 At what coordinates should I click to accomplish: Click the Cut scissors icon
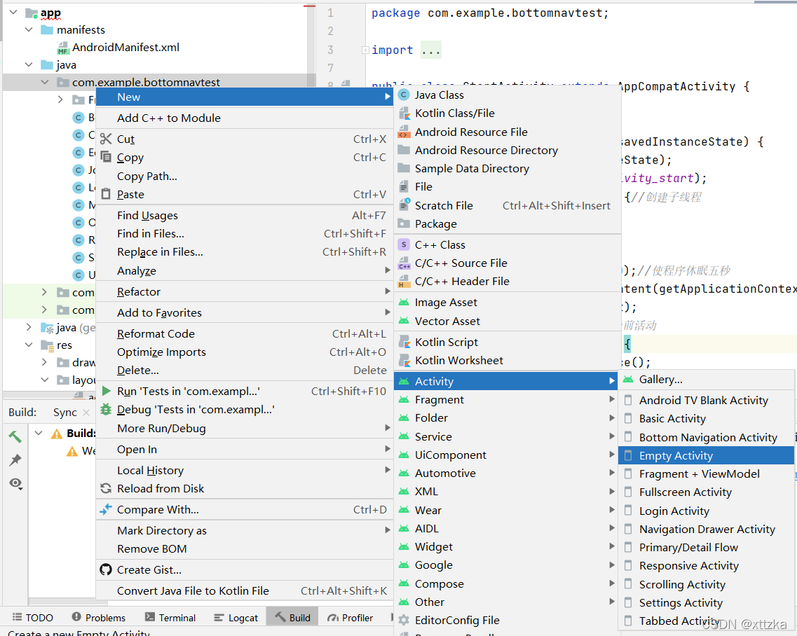coord(106,139)
